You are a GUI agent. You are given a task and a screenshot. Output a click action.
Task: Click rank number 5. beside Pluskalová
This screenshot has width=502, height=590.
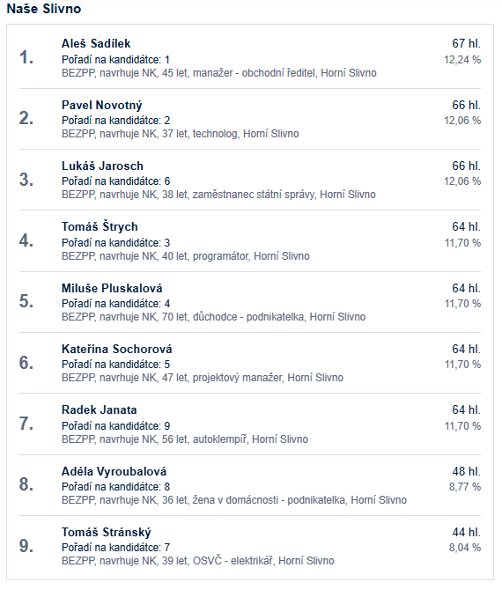pyautogui.click(x=26, y=301)
